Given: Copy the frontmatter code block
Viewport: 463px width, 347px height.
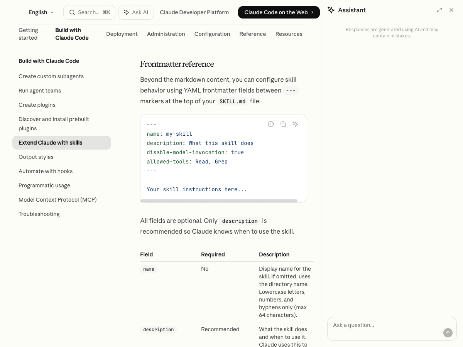Looking at the screenshot, I should point(283,124).
